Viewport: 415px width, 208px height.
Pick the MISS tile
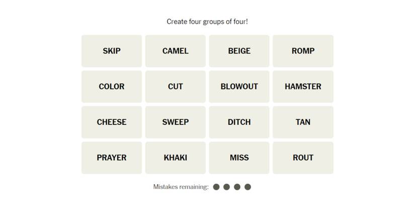tap(239, 158)
